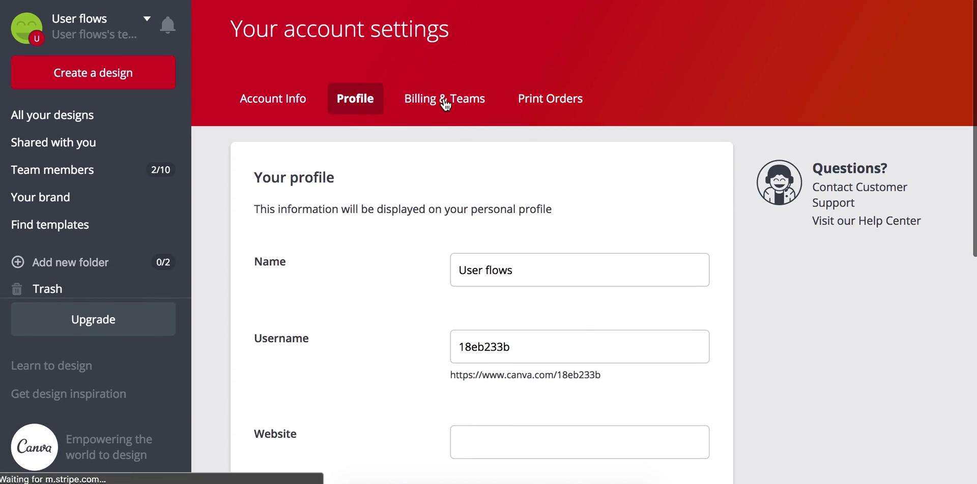Click the https://www.canva.com/18eb233b URL text
The image size is (977, 484).
(x=525, y=375)
